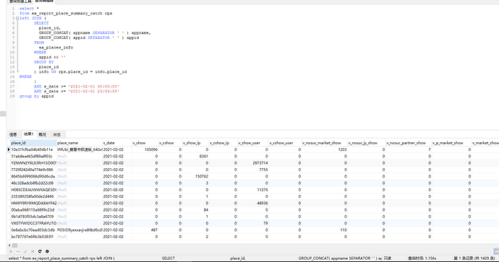Screen dimensions: 499x262
Task: Switch to the 信息 tab
Action: (x=13, y=134)
